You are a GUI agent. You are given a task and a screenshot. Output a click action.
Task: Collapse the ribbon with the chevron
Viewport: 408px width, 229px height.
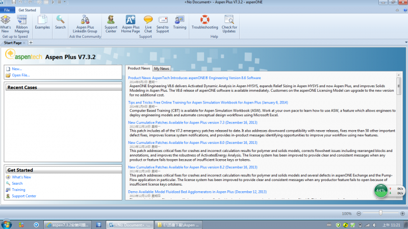[x=397, y=10]
